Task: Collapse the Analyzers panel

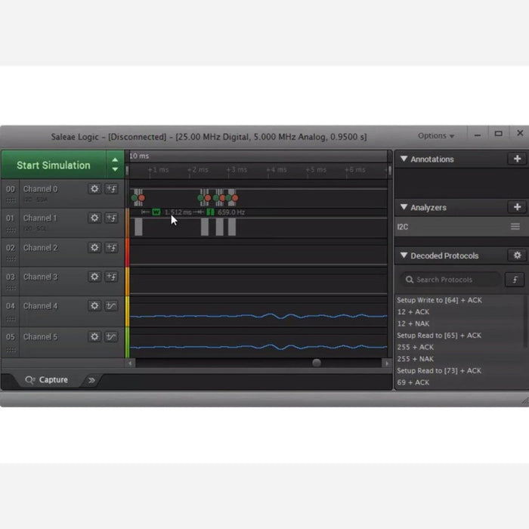Action: [x=404, y=207]
